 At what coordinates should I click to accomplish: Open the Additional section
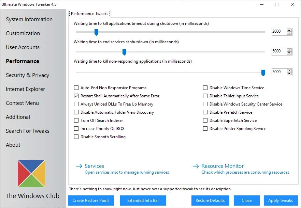pos(18,117)
